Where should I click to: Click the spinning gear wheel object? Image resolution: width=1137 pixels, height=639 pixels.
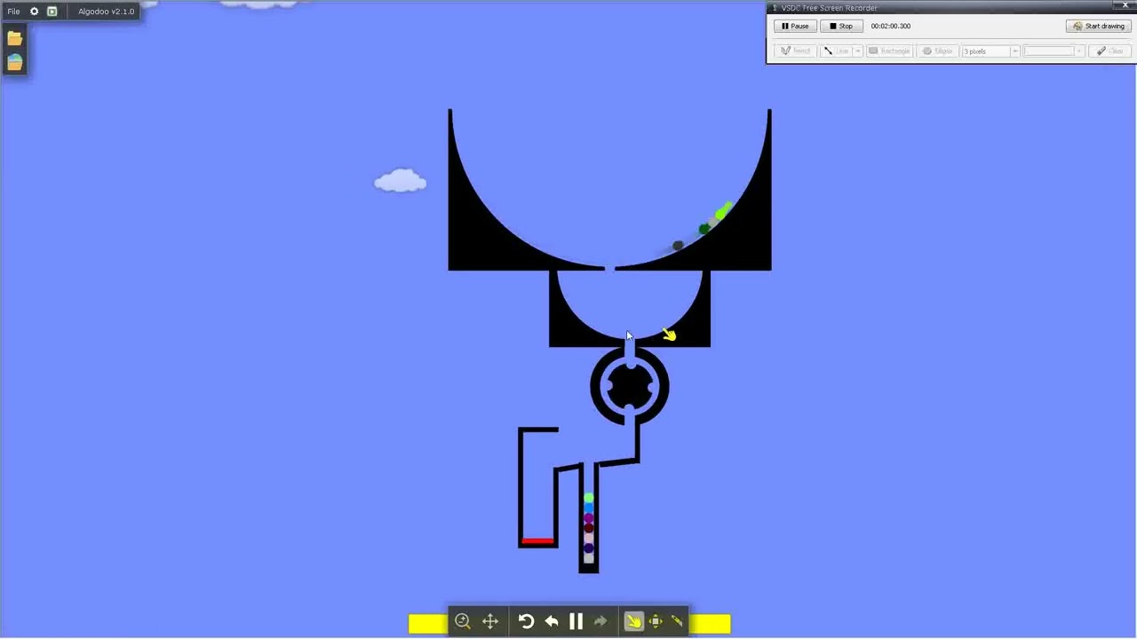pyautogui.click(x=630, y=386)
